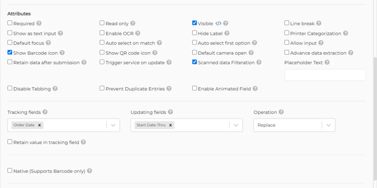The image size is (377, 188).
Task: Click help icon next to Placeholder Text
Action: (x=327, y=62)
